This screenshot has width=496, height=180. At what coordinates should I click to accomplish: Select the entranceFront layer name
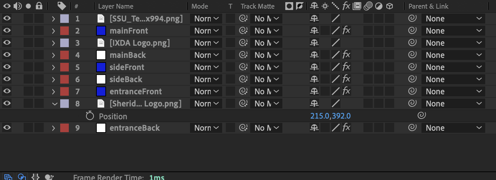(136, 91)
